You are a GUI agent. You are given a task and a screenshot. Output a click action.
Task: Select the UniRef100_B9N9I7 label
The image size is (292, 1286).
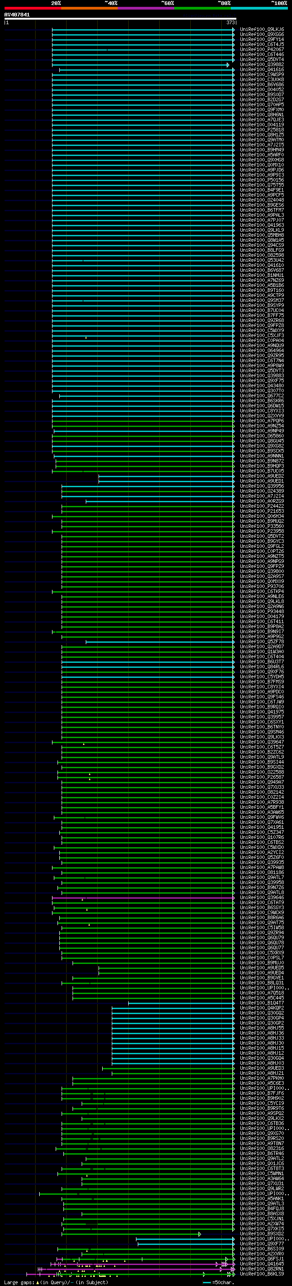(262, 631)
